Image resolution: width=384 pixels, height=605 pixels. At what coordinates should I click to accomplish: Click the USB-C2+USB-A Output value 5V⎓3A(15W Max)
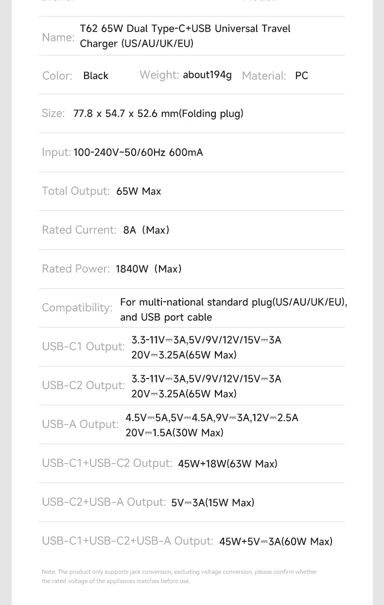pyautogui.click(x=212, y=503)
